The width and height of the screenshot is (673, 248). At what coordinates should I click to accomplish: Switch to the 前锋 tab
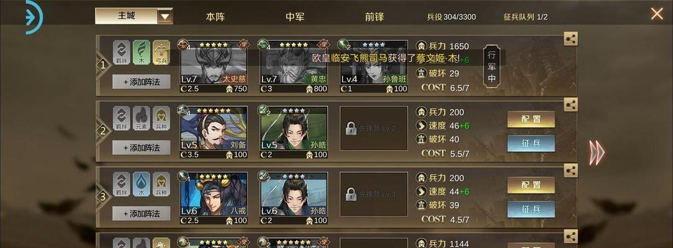pos(374,17)
